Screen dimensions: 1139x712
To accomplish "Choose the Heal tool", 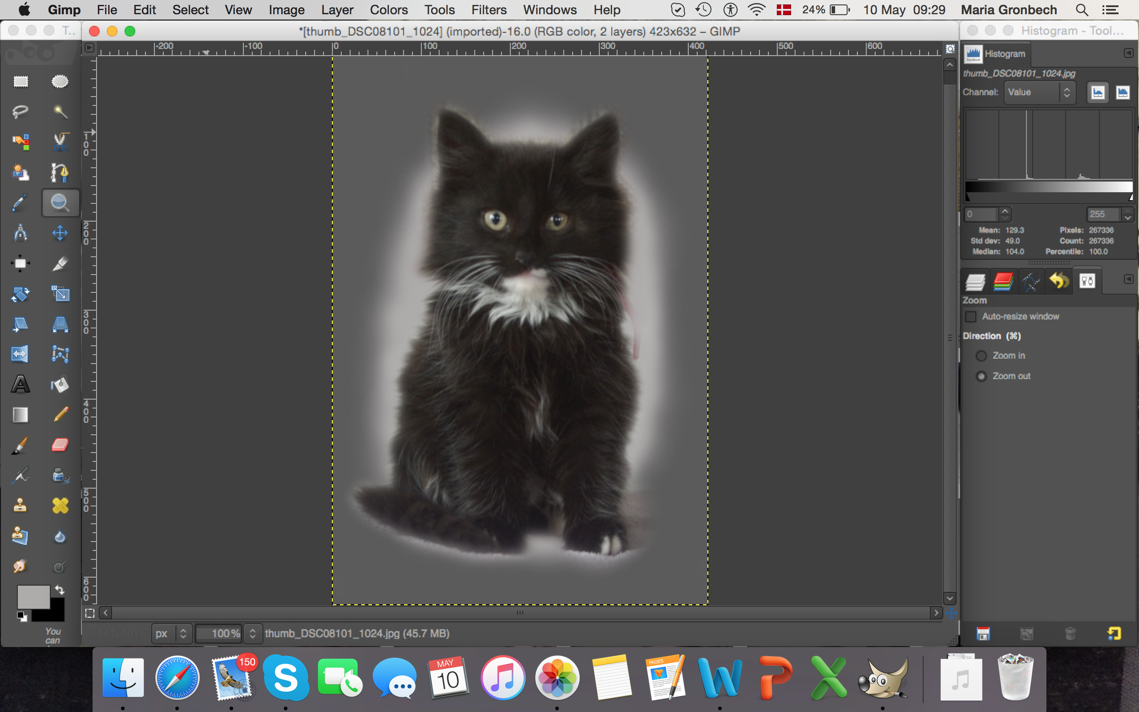I will pos(60,506).
